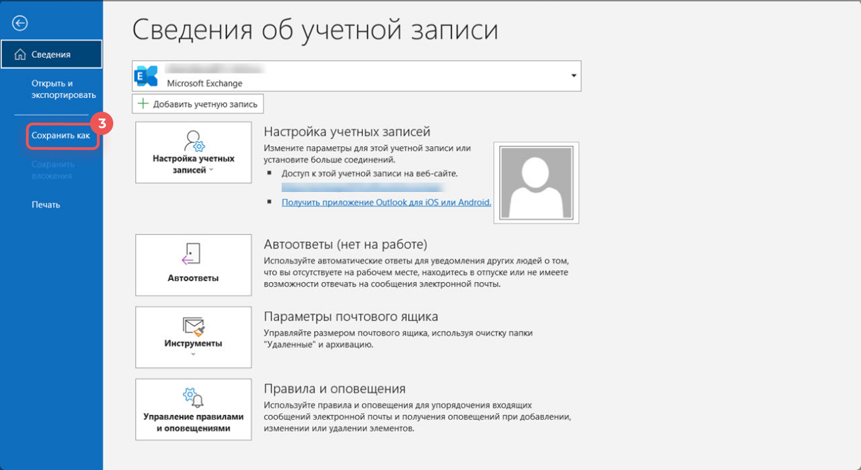Choose Печать from the left menu
The image size is (861, 470).
point(46,204)
